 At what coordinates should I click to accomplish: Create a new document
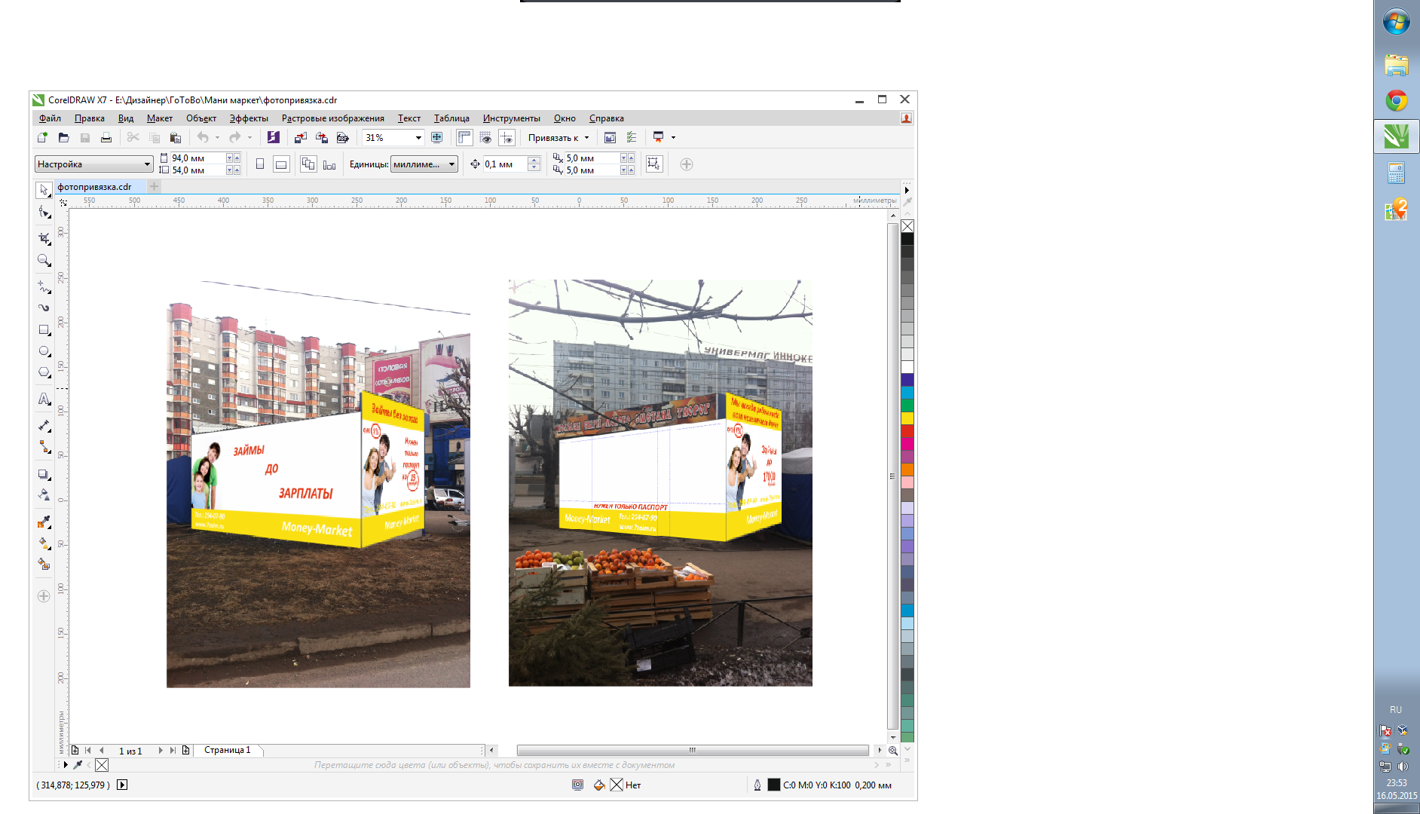(x=42, y=137)
